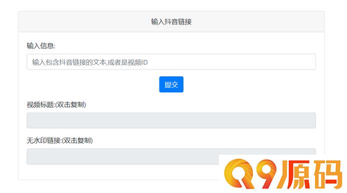
Task: Click the (双击复制) hint beside 无水印链接
Action: (x=77, y=140)
